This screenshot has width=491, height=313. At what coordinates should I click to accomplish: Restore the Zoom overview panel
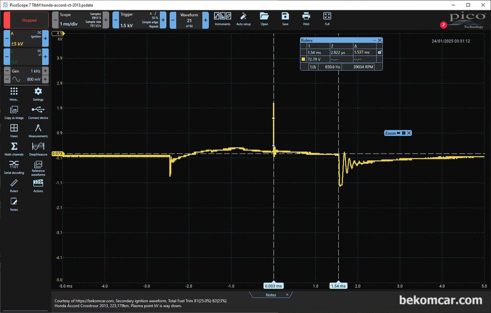point(404,133)
